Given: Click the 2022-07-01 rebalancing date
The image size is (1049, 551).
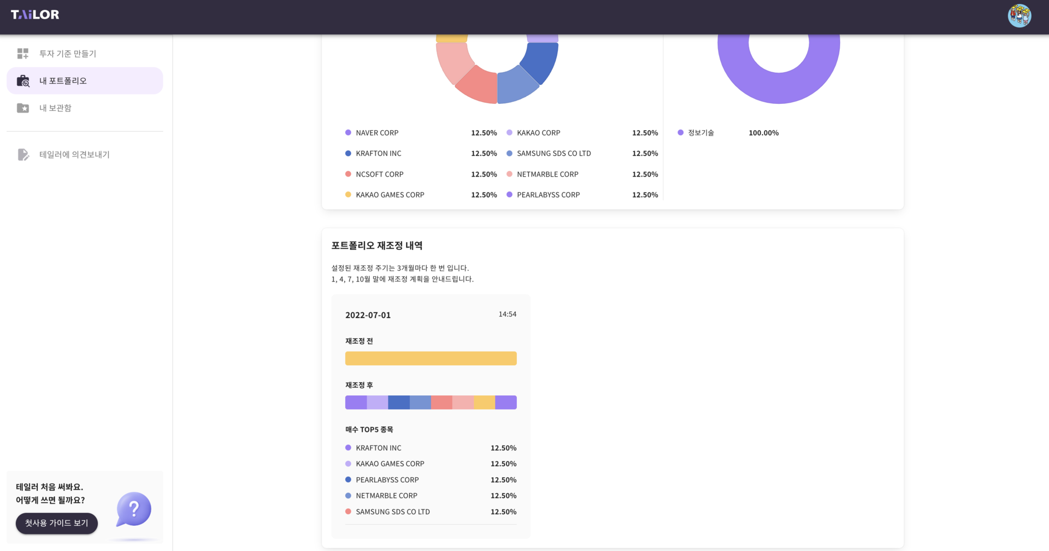Looking at the screenshot, I should click(x=368, y=315).
